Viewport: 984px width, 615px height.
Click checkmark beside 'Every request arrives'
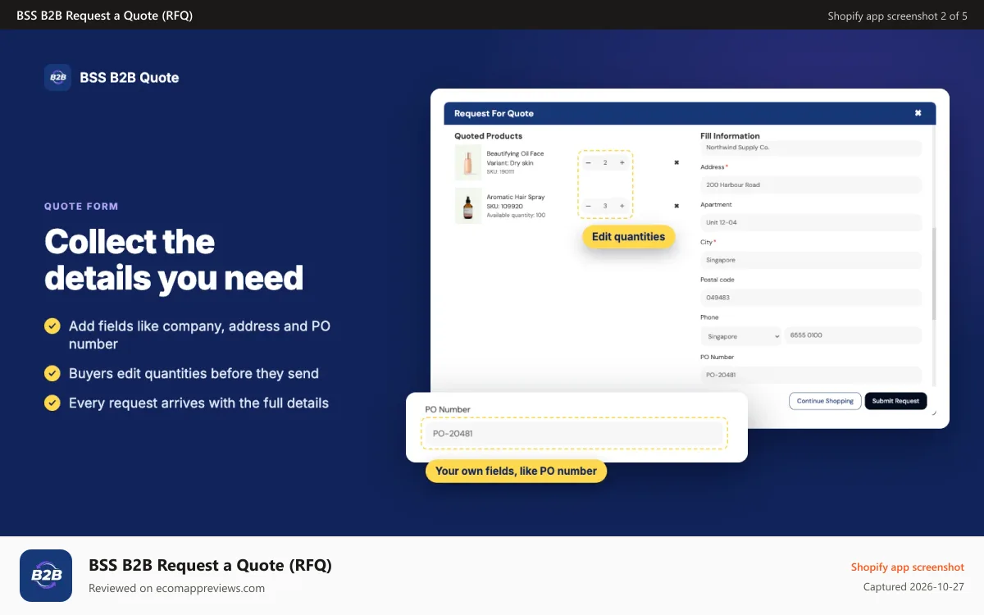[52, 403]
